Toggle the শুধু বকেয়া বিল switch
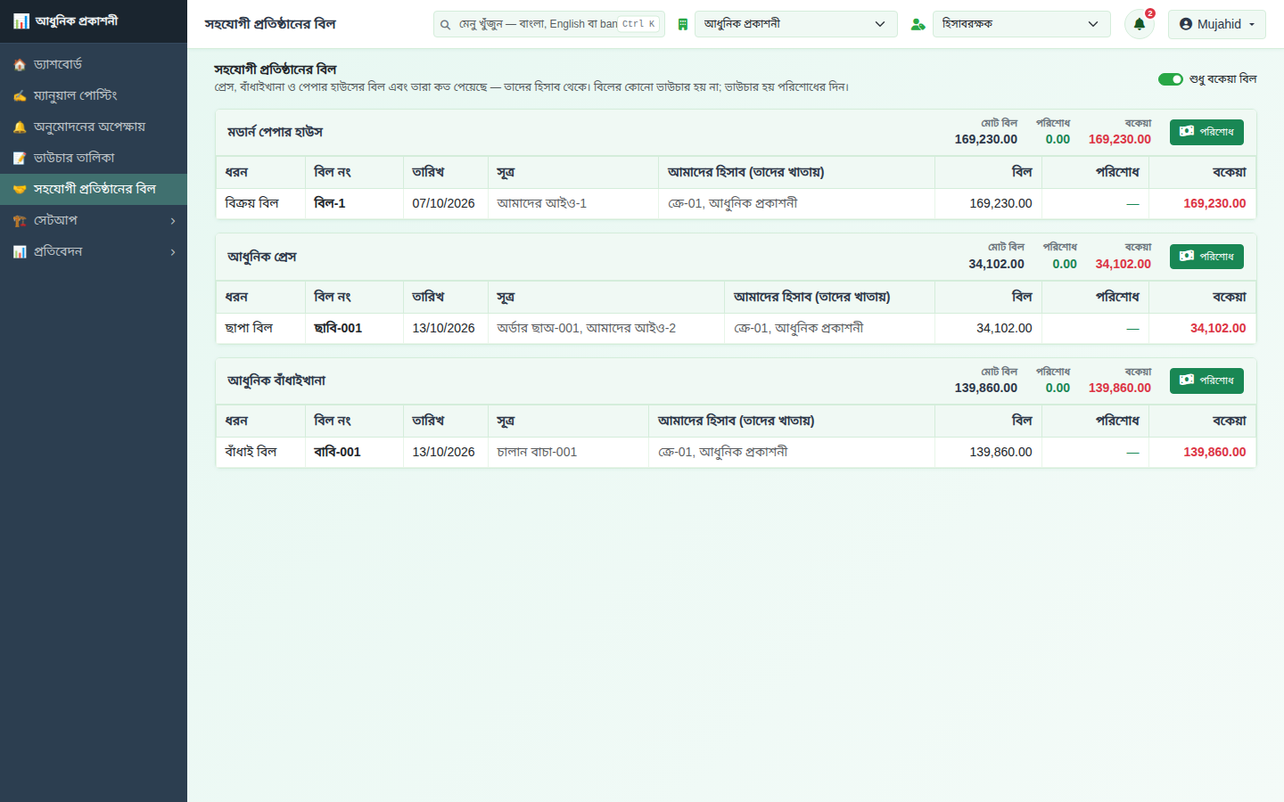 pyautogui.click(x=1171, y=79)
